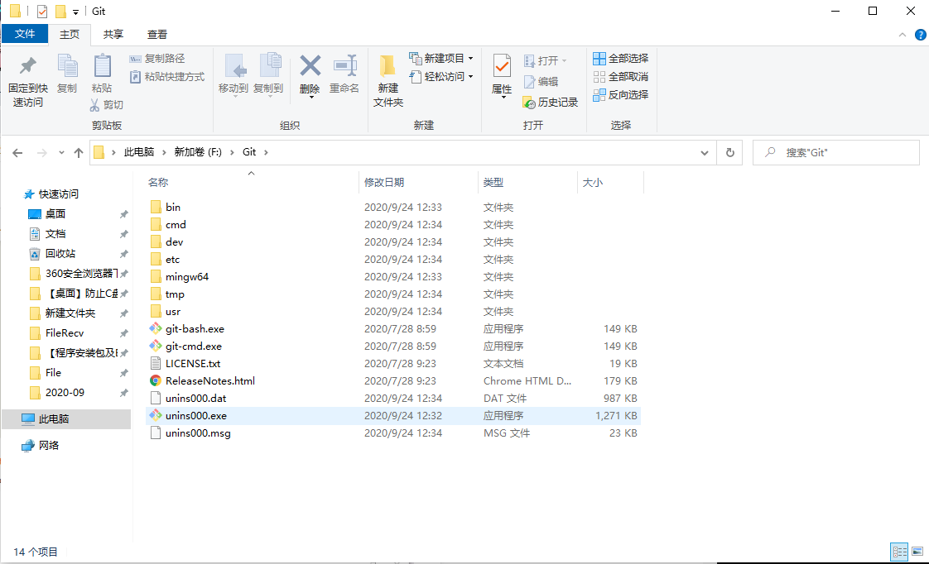Open 文档 in navigation pane
929x564 pixels.
(x=55, y=234)
